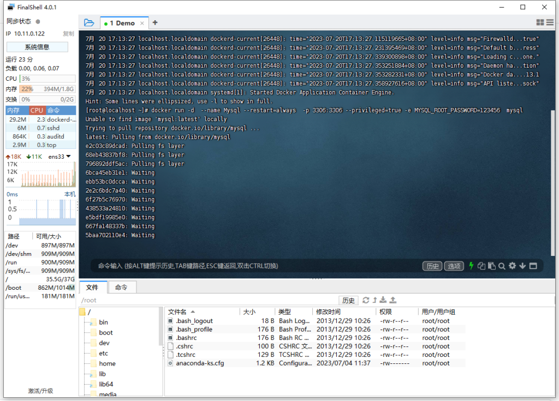Viewport: 559px width, 401px height.
Task: Select the dockerd process row
Action: tap(41, 119)
